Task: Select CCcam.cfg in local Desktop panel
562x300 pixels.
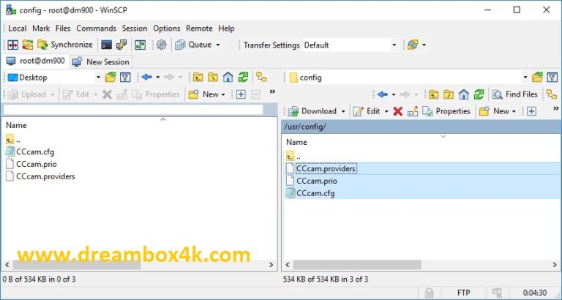Action: [x=35, y=152]
